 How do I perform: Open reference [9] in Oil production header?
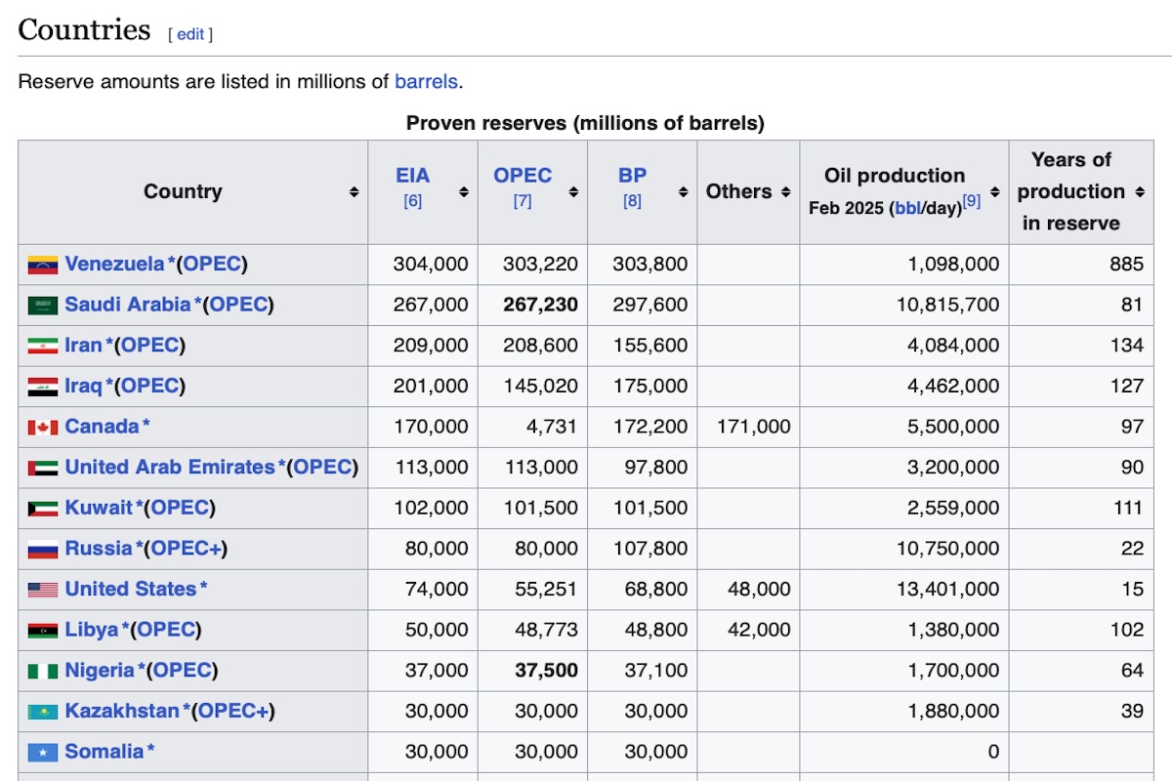point(971,202)
